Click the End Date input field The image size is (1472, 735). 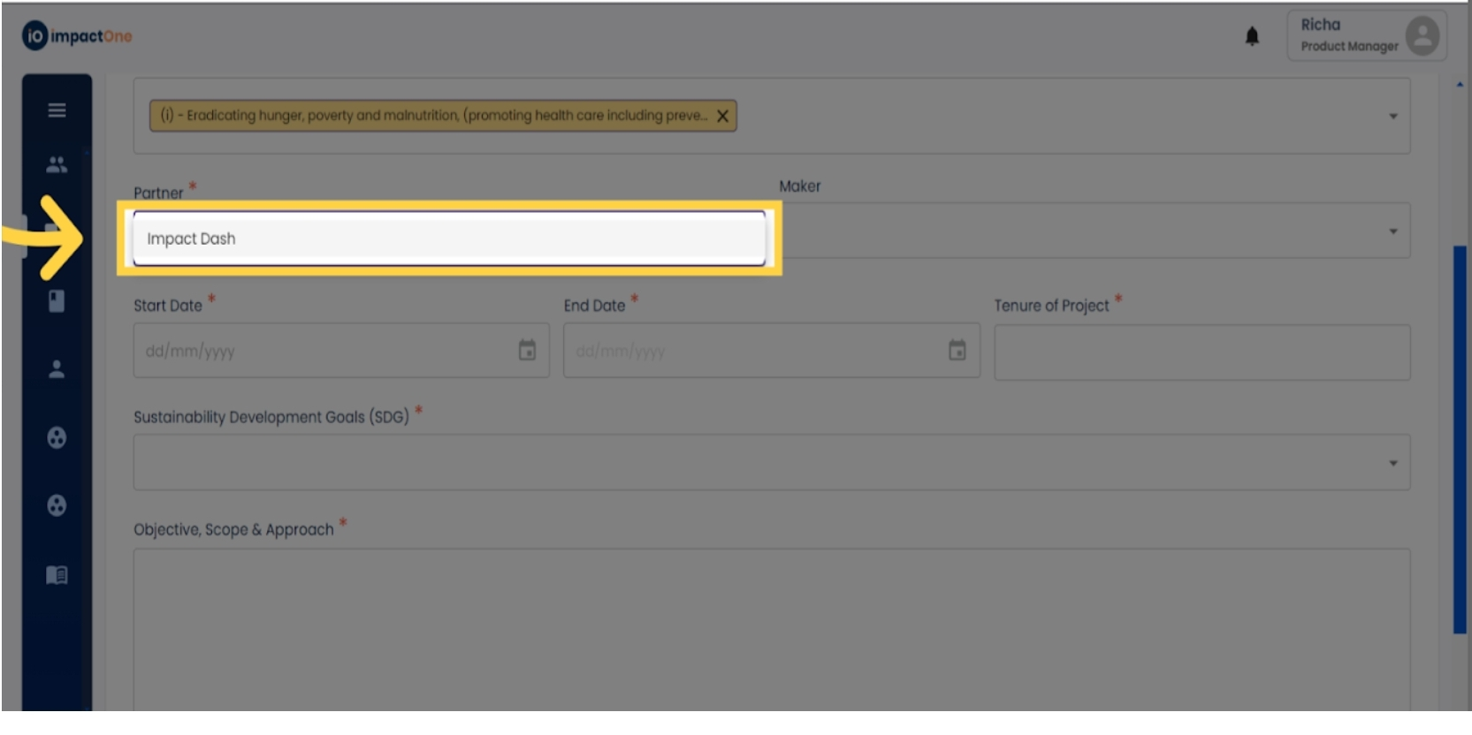[772, 351]
